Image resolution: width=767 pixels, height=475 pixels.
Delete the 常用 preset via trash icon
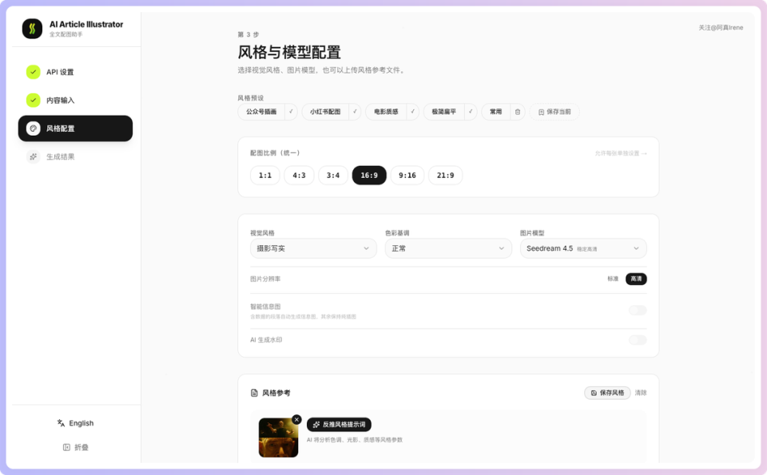tap(517, 112)
